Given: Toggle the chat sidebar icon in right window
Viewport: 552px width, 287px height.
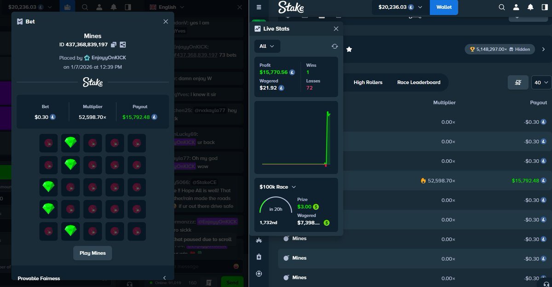Looking at the screenshot, I should coord(544,7).
